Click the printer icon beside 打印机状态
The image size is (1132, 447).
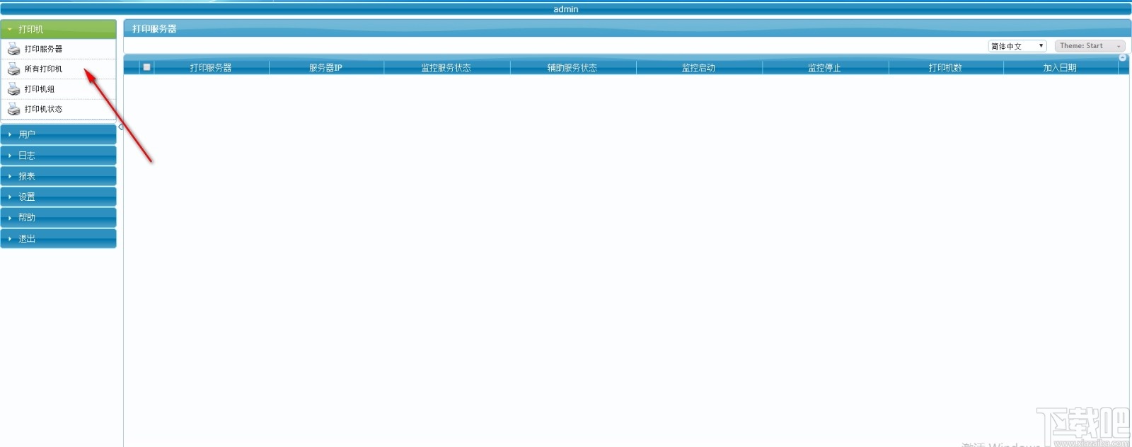coord(13,109)
